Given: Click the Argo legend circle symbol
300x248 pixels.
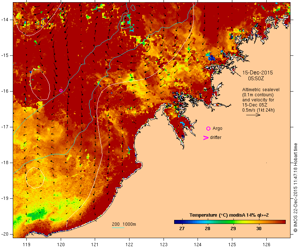Looking at the screenshot, I should point(208,129).
